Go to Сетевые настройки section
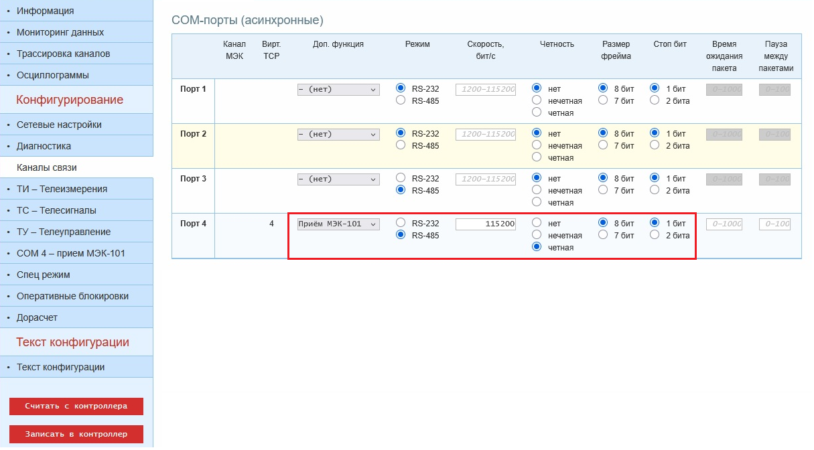Viewport: 814px width, 450px height. coord(59,125)
